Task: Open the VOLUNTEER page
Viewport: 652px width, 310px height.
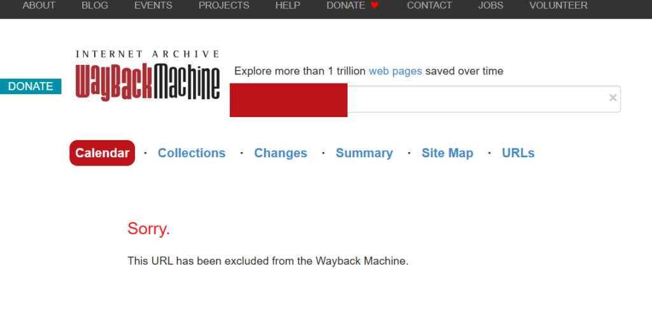Action: (558, 5)
